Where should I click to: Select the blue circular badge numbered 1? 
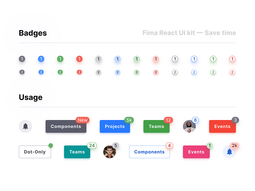point(41,59)
